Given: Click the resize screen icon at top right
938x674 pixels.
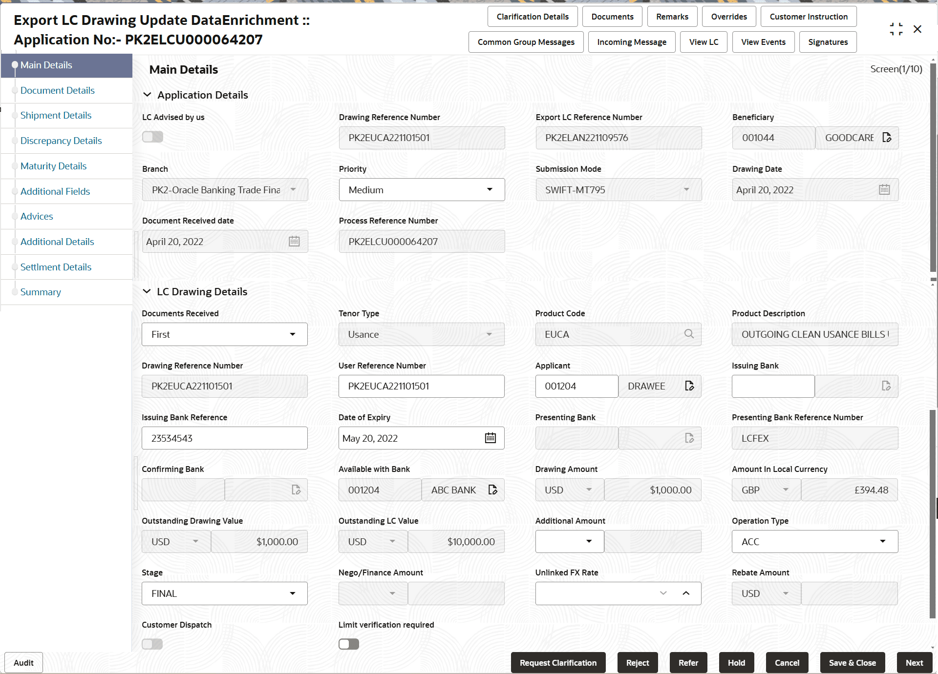Looking at the screenshot, I should [896, 29].
